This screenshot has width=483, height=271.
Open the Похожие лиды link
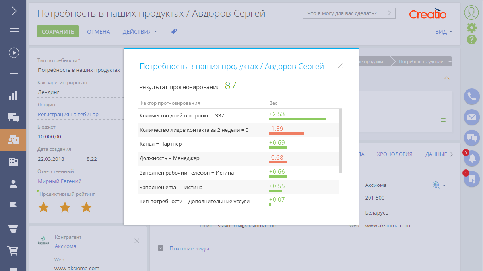(189, 248)
